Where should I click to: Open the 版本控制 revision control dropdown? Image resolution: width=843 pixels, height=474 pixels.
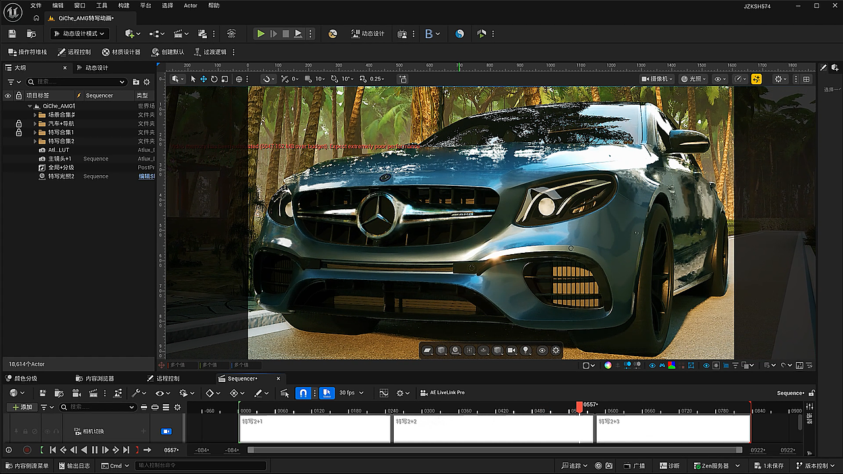(x=815, y=466)
